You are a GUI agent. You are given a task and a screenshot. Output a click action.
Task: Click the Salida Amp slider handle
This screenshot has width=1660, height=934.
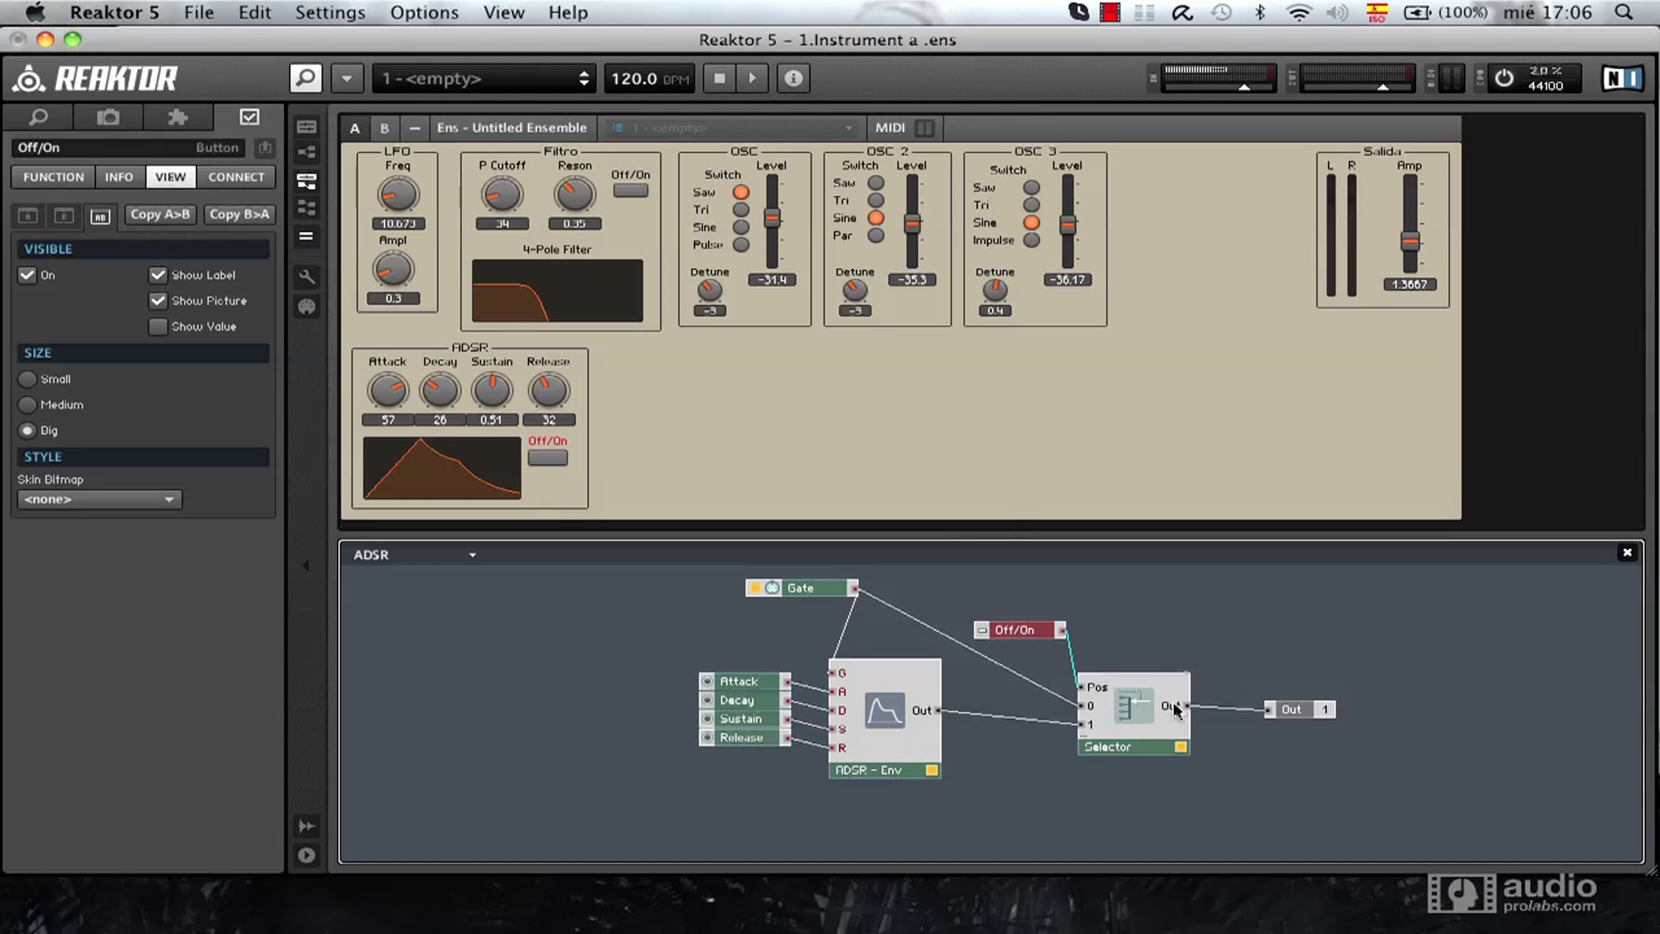1410,241
